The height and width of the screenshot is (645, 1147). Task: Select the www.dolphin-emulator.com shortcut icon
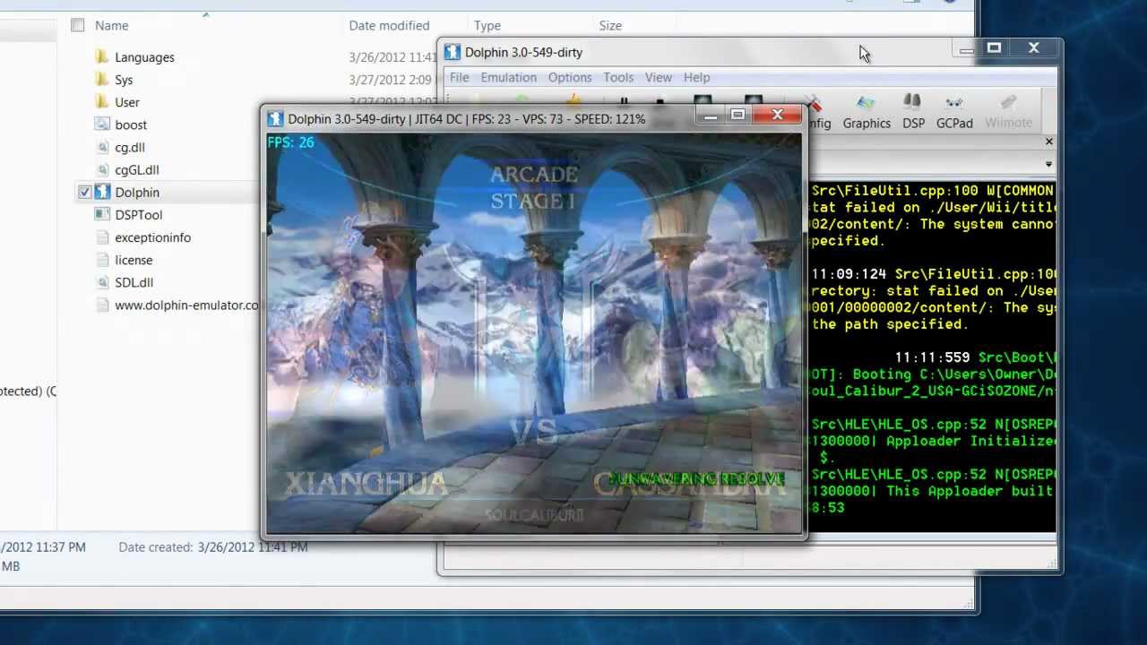coord(101,305)
